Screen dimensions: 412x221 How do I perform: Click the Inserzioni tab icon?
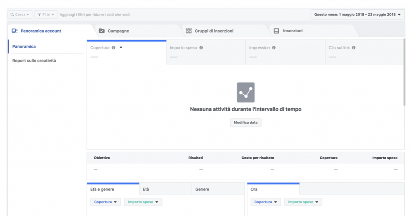[x=276, y=31]
